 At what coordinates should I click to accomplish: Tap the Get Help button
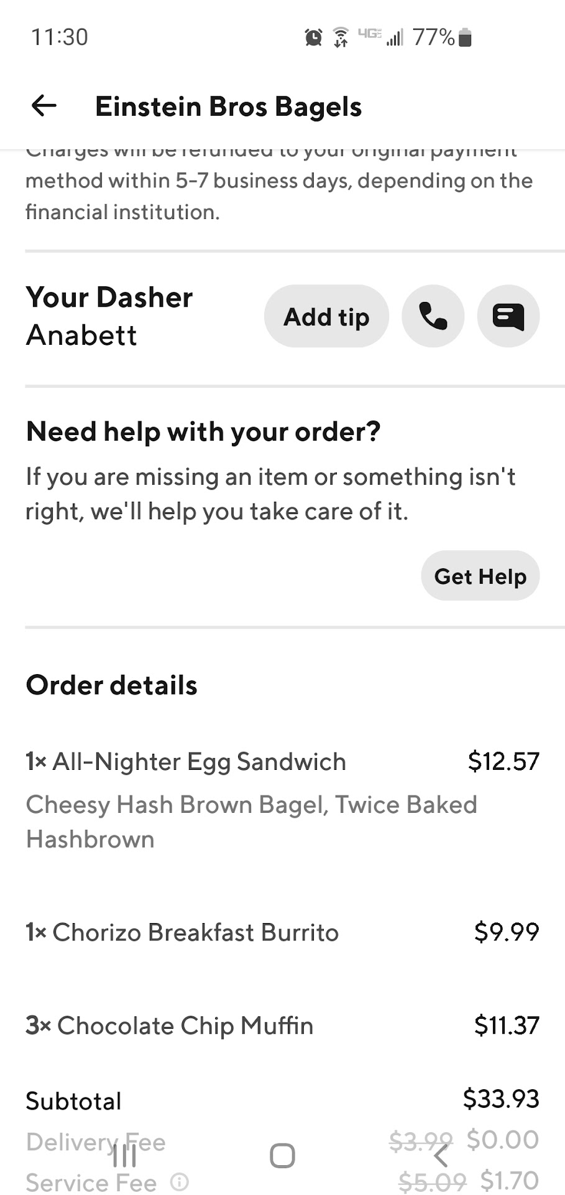[480, 576]
